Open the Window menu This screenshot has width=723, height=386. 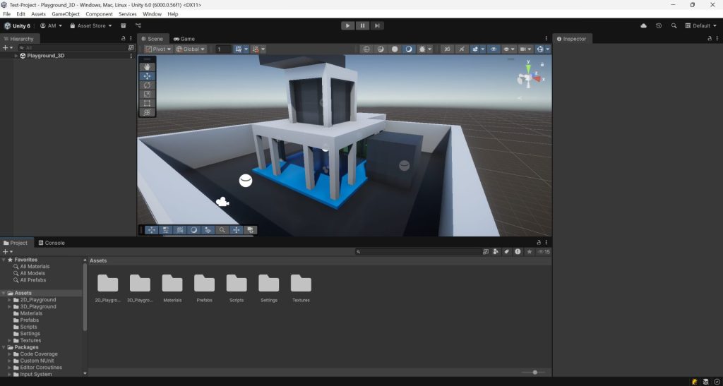pyautogui.click(x=153, y=14)
